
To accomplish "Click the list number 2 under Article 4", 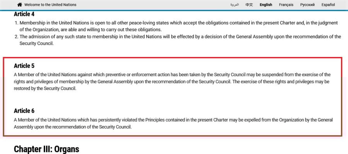I will (16, 37).
